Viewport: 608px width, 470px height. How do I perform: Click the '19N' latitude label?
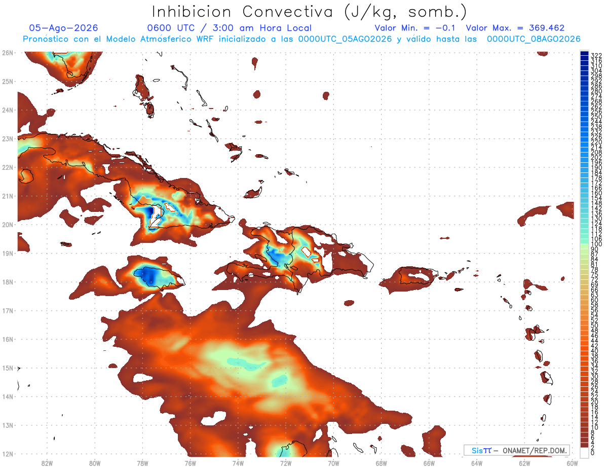click(7, 253)
